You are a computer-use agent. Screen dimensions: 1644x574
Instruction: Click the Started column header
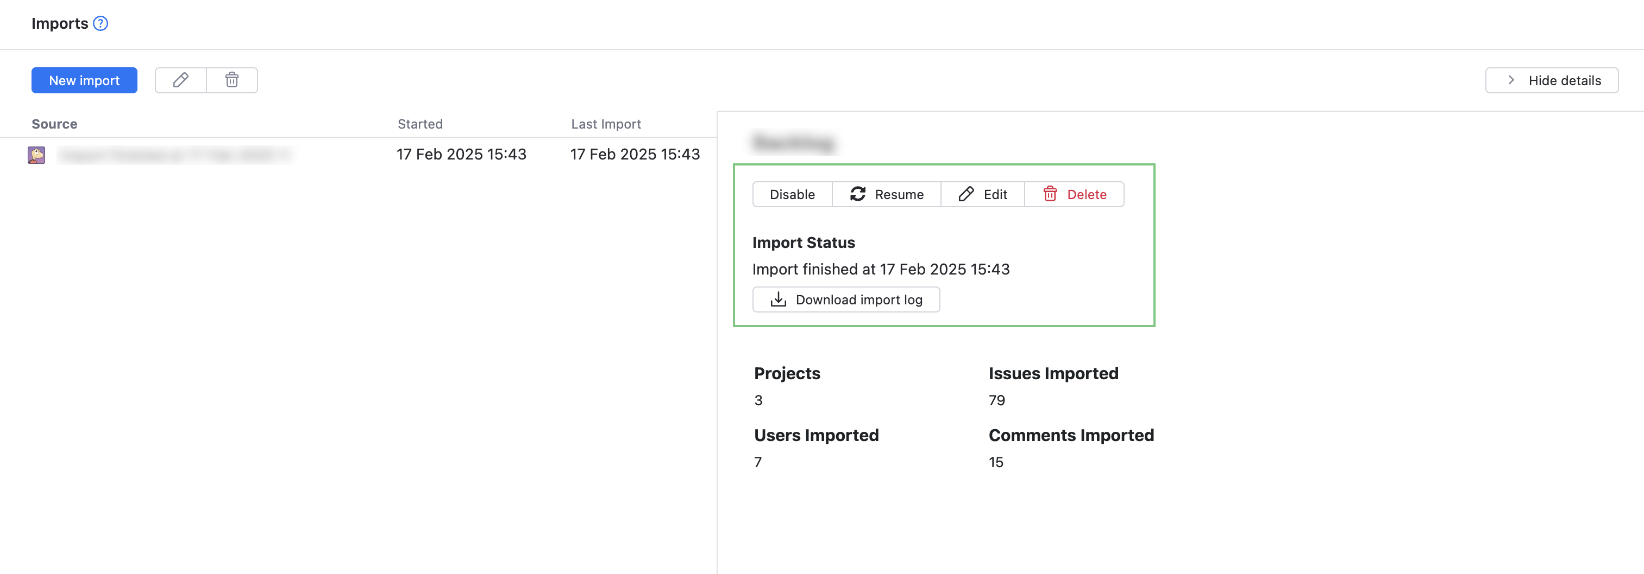point(420,124)
